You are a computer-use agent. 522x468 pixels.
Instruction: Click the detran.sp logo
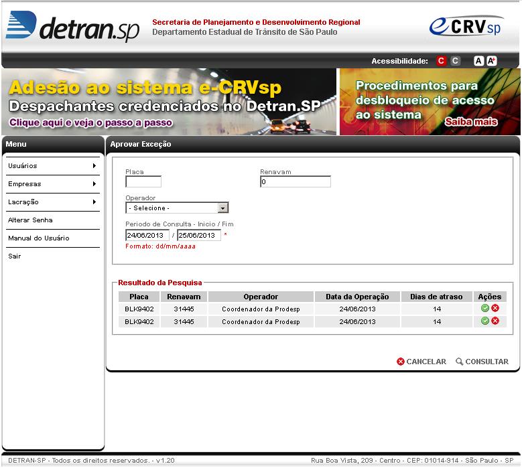(x=72, y=26)
